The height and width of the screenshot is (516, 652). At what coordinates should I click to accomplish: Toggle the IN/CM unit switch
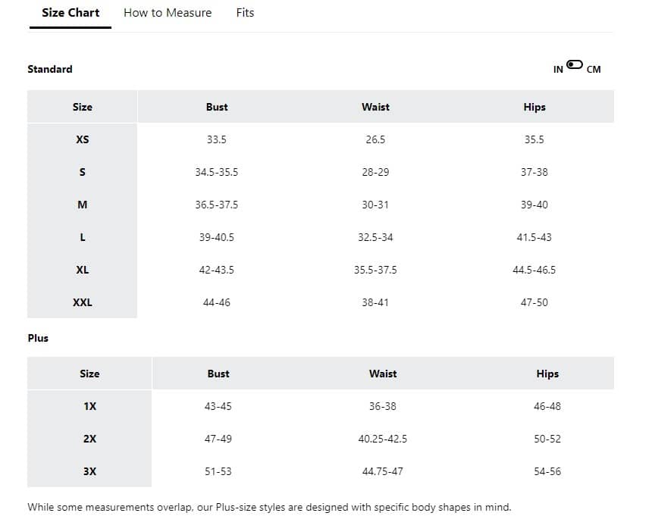575,65
